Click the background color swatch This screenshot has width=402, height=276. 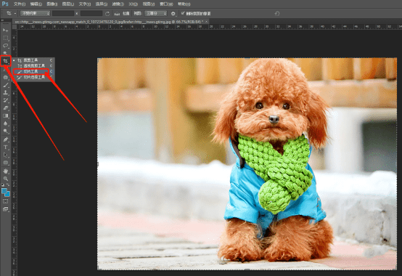(8, 195)
